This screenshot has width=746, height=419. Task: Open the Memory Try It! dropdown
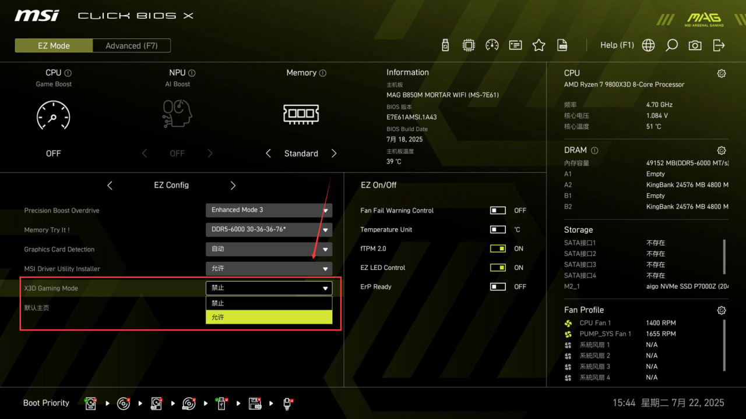pyautogui.click(x=269, y=229)
